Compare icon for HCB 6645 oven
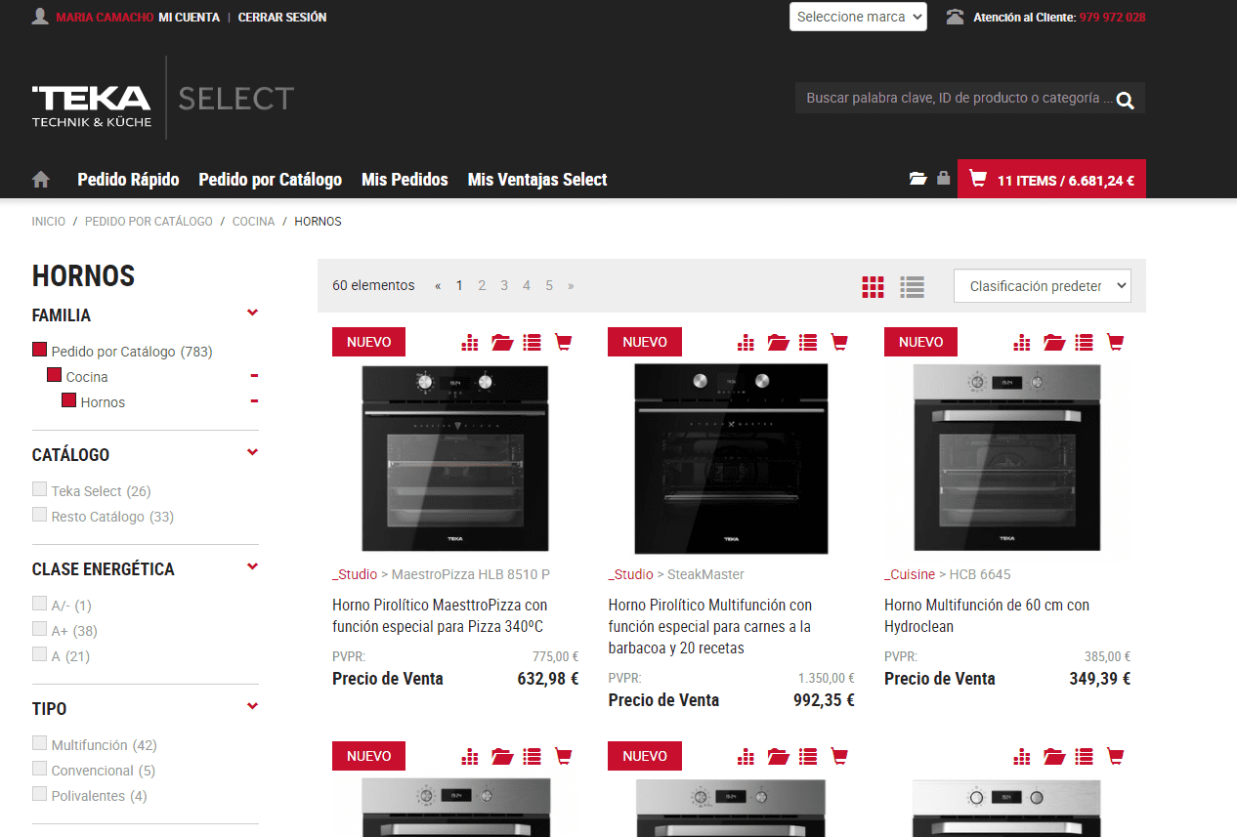1237x837 pixels. click(1023, 342)
